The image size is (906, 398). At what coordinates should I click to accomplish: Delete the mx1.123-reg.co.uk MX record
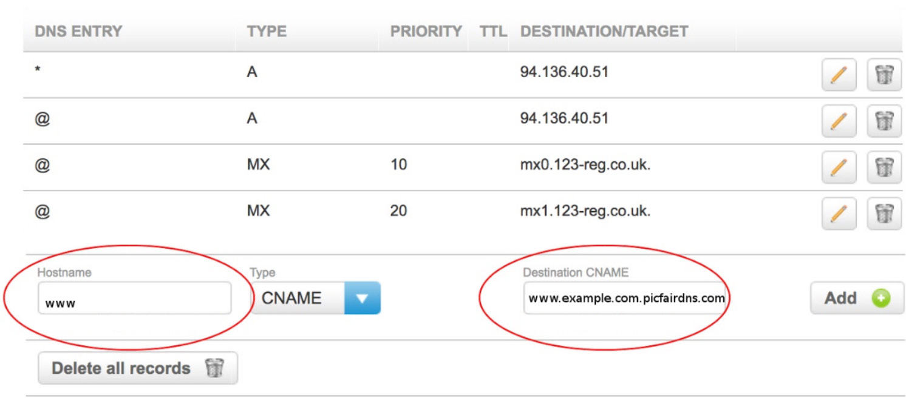click(884, 213)
